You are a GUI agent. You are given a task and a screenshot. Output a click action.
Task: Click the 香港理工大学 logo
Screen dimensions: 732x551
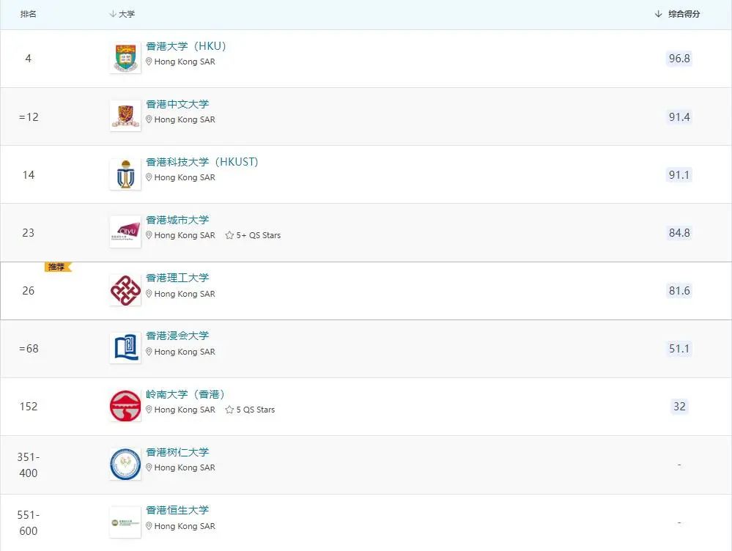pyautogui.click(x=125, y=289)
